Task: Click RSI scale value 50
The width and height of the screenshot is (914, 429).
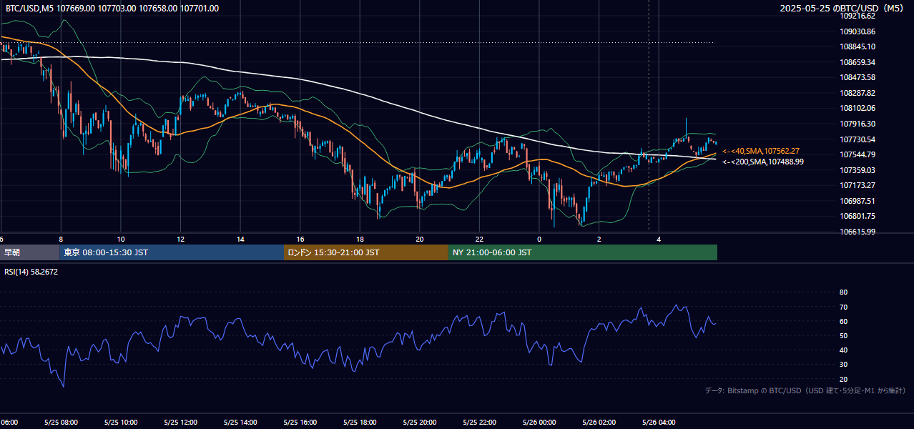Action: [x=843, y=335]
